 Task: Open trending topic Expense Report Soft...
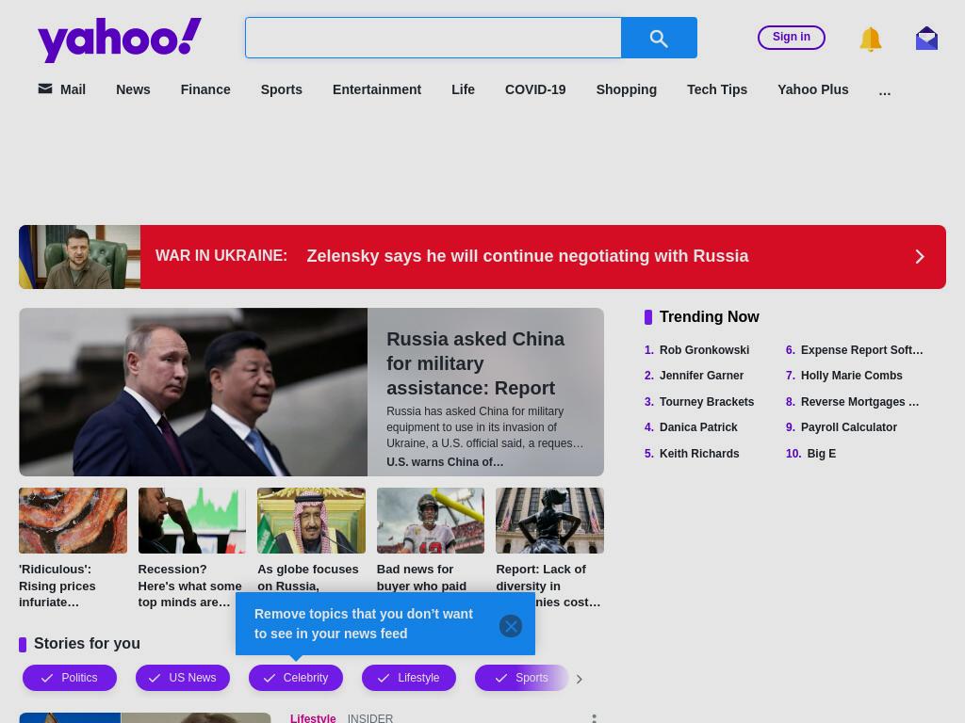861,350
